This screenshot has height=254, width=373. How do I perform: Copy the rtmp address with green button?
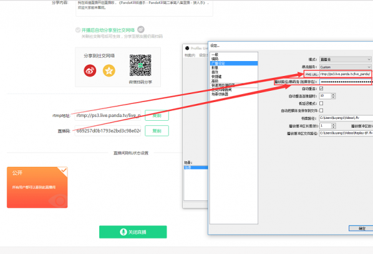(157, 115)
